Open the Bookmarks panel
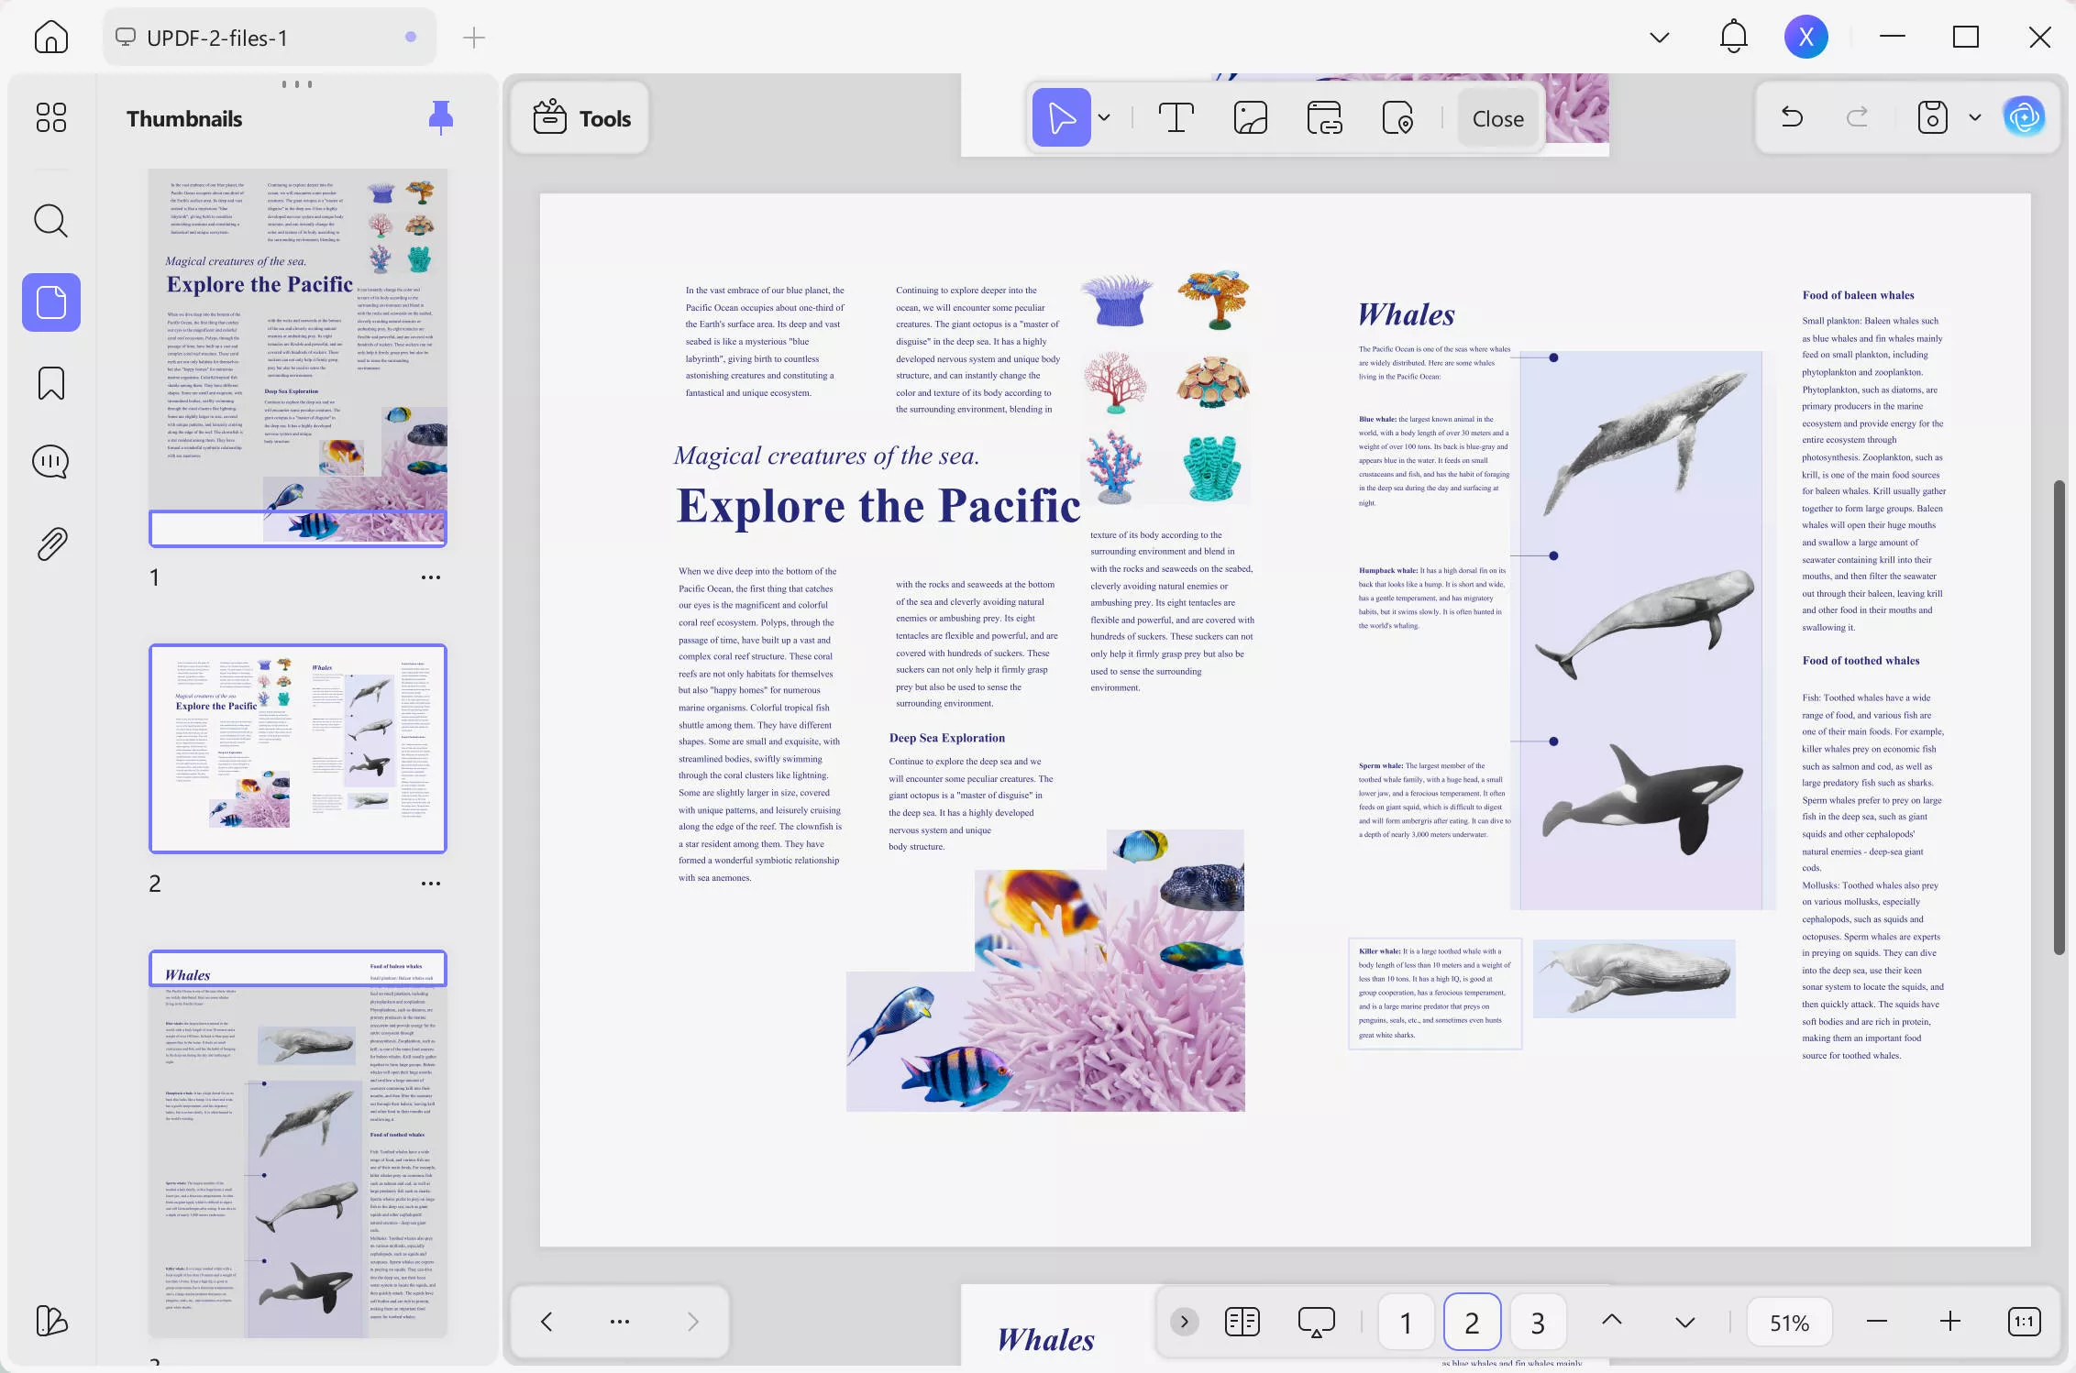This screenshot has height=1373, width=2076. (50, 383)
